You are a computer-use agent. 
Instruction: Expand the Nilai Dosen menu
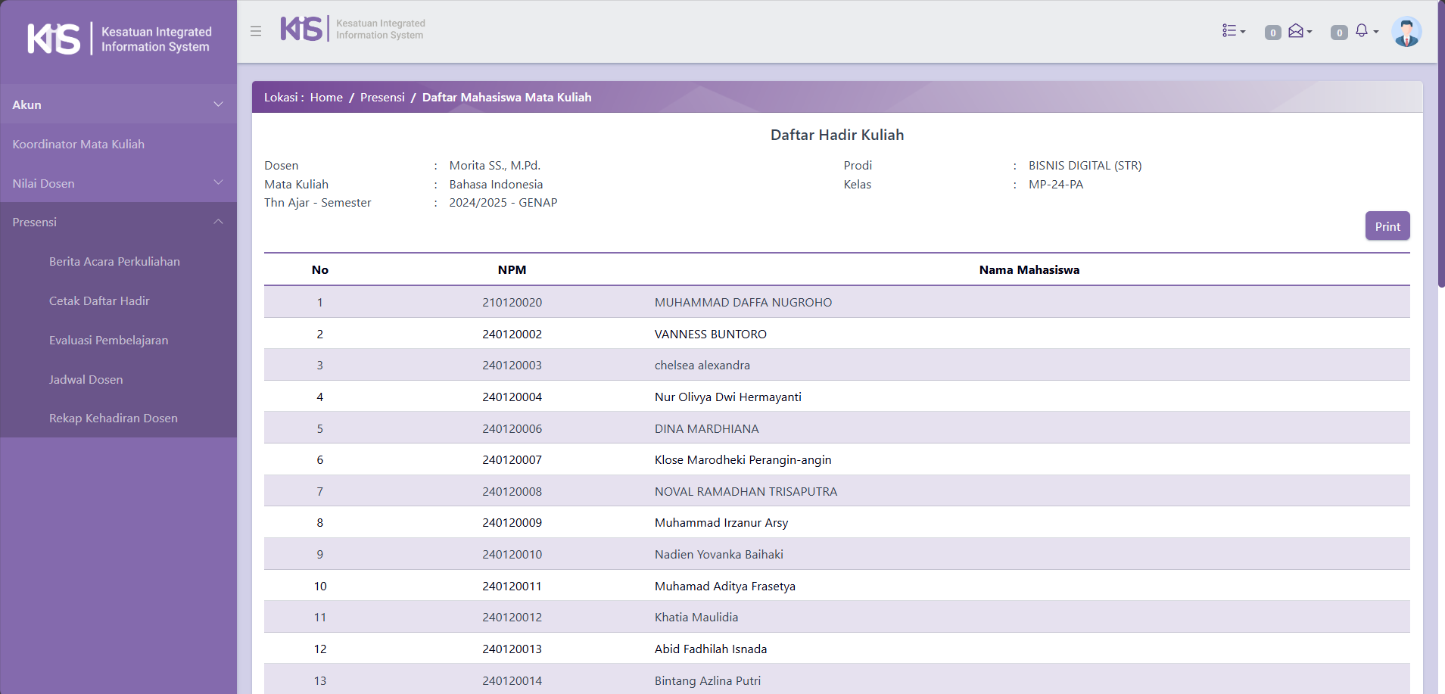[x=118, y=183]
